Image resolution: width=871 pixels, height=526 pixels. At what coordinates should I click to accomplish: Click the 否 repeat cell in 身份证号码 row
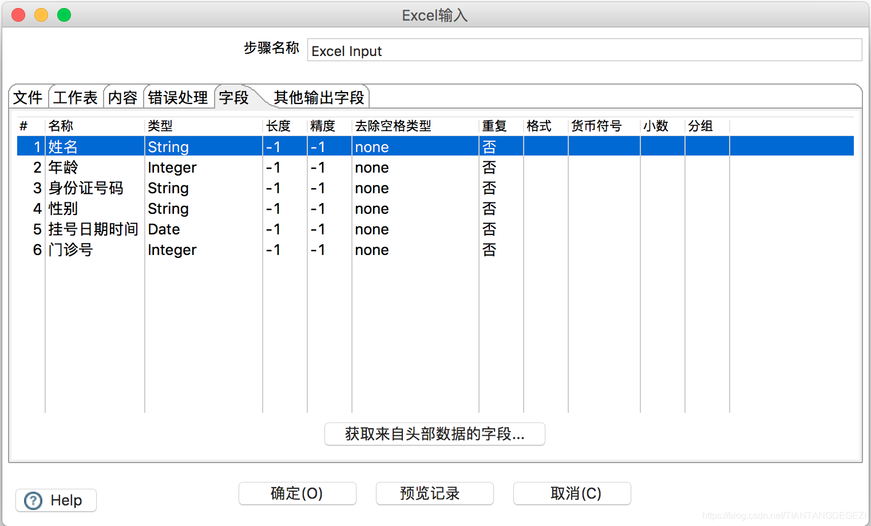(501, 188)
